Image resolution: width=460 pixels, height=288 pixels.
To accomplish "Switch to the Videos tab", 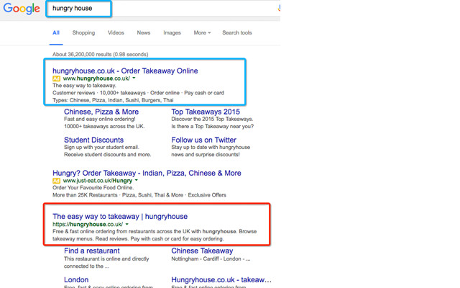I will [x=116, y=32].
